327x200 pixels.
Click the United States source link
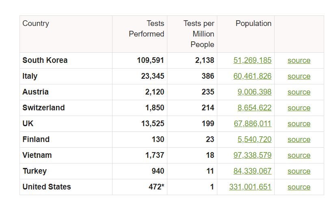(x=299, y=187)
